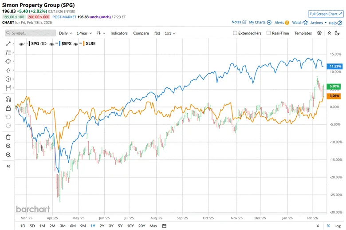
Task: Click the orange XLRE color bar
Action: pyautogui.click(x=84, y=44)
